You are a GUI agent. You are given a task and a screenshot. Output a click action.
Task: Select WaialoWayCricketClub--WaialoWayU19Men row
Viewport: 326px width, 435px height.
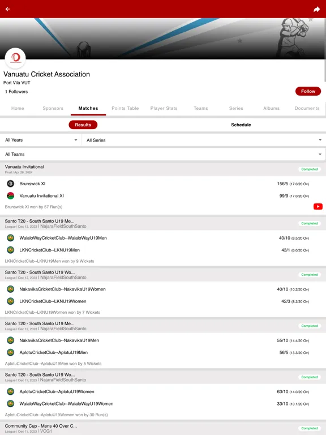(x=163, y=238)
